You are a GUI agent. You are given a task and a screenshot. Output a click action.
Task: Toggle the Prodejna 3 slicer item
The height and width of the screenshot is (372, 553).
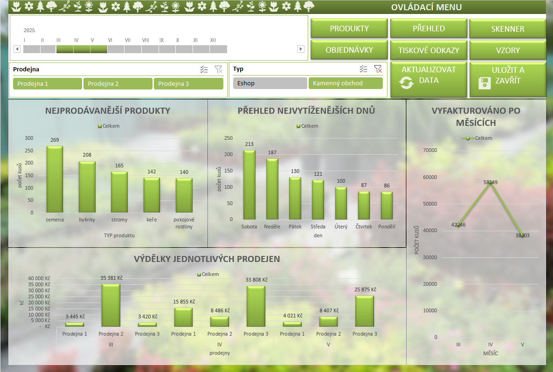188,84
